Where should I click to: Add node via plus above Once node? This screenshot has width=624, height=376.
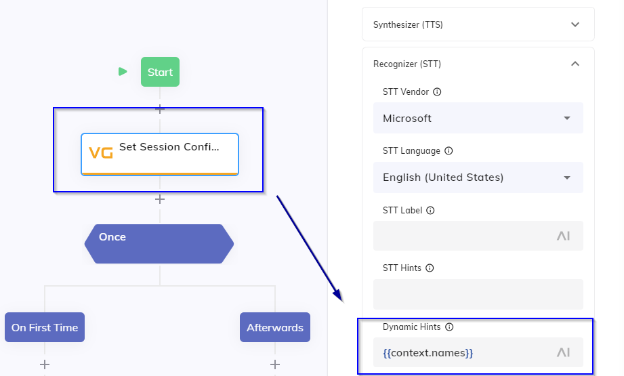coord(160,199)
